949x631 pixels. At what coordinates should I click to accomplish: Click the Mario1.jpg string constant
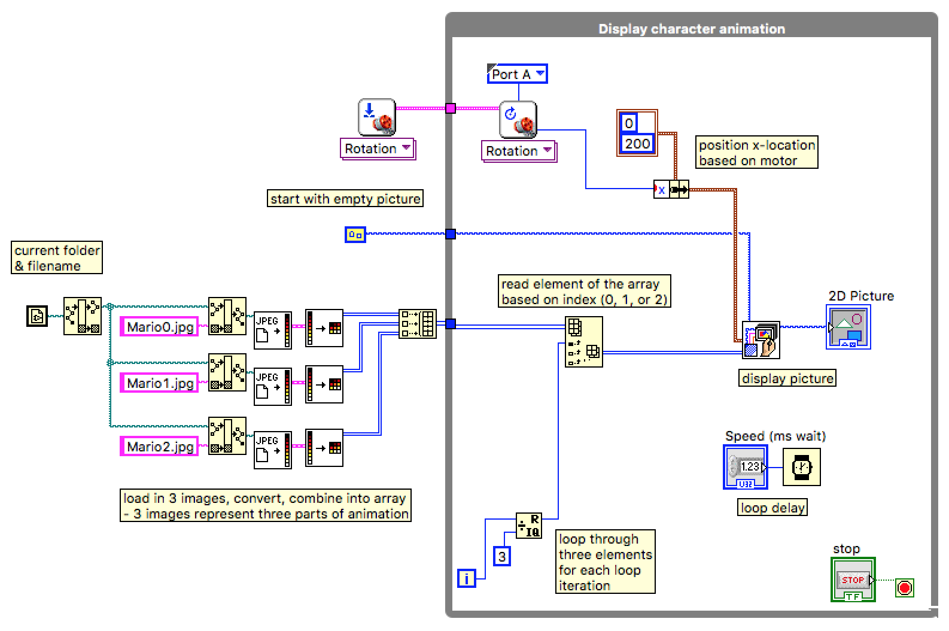click(160, 383)
